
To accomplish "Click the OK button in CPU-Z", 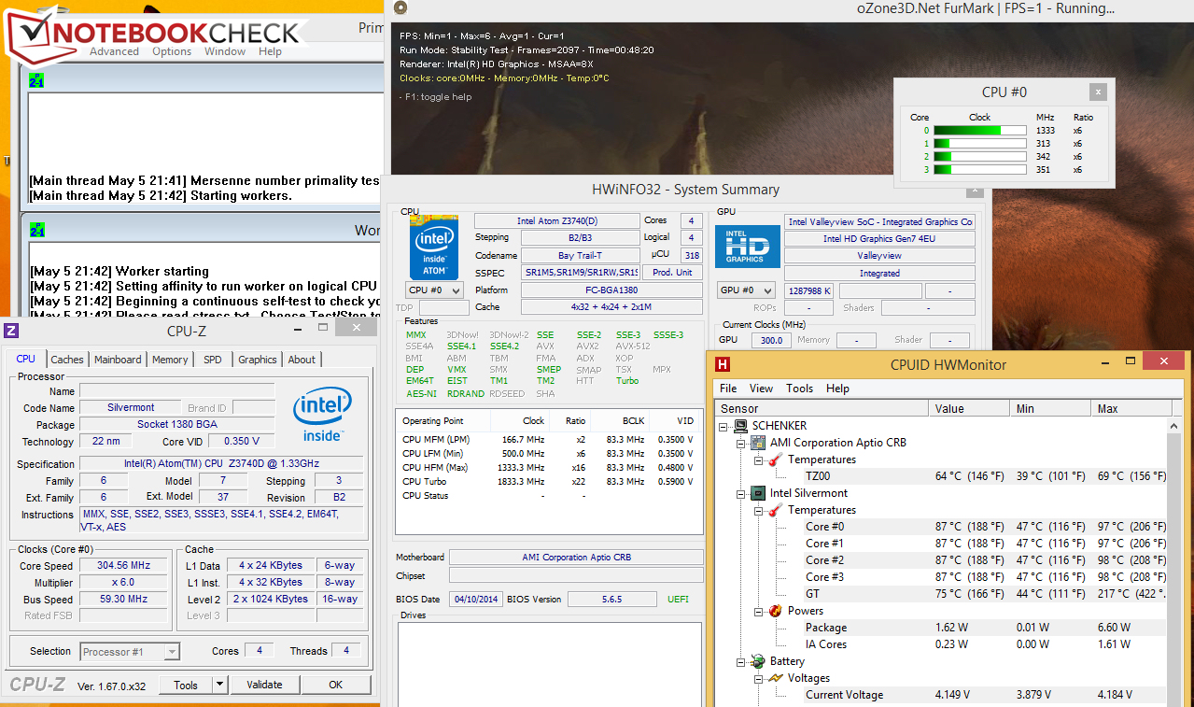I will coord(336,685).
